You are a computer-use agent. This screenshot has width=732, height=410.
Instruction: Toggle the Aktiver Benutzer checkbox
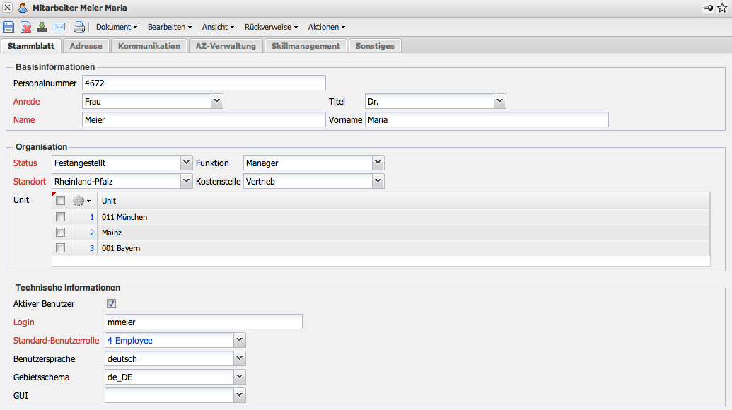coord(111,304)
